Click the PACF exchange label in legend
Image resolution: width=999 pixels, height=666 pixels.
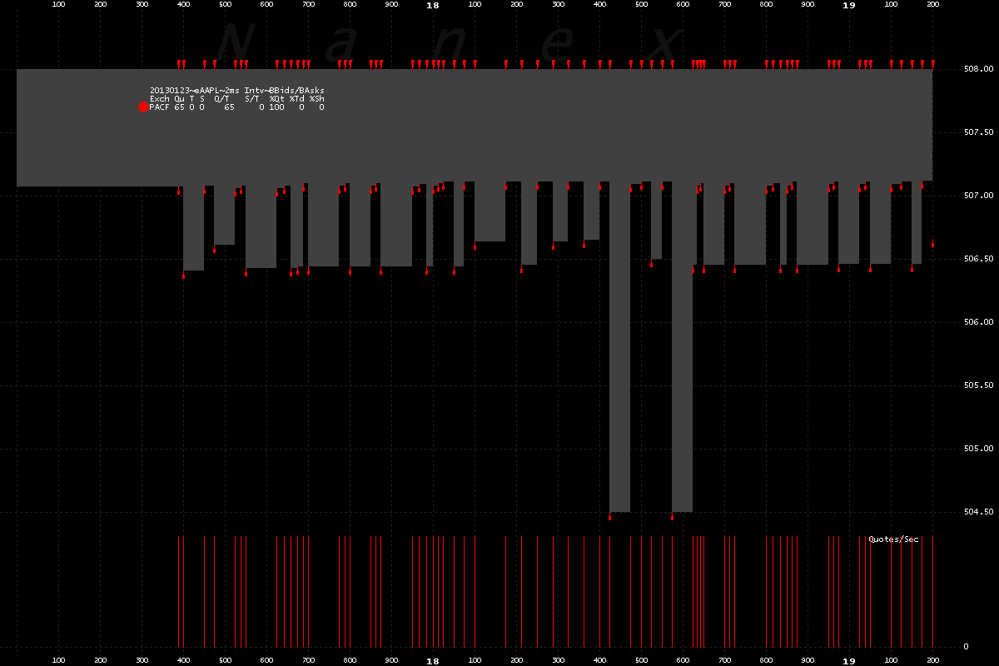(160, 107)
